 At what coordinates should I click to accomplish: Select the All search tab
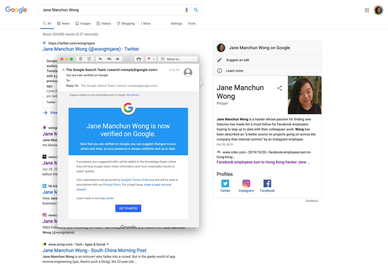pyautogui.click(x=47, y=24)
